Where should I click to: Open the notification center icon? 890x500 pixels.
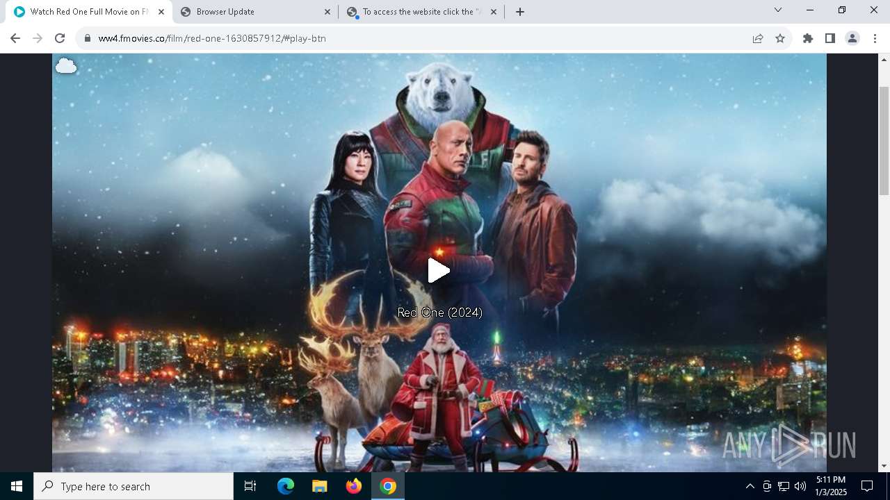(867, 486)
